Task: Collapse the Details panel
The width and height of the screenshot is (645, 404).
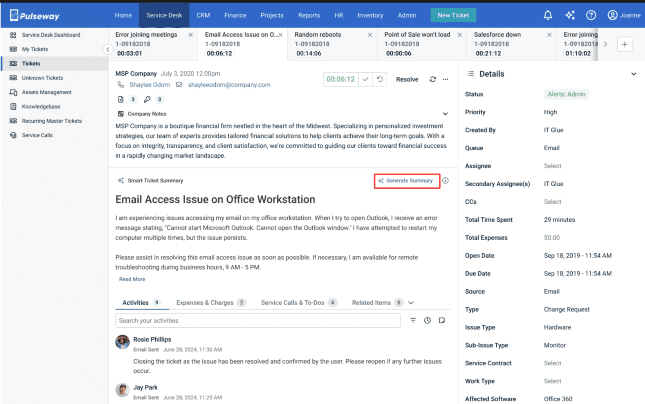Action: pyautogui.click(x=634, y=74)
